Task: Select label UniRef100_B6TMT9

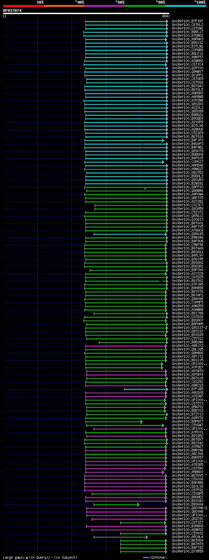Action: point(187,544)
